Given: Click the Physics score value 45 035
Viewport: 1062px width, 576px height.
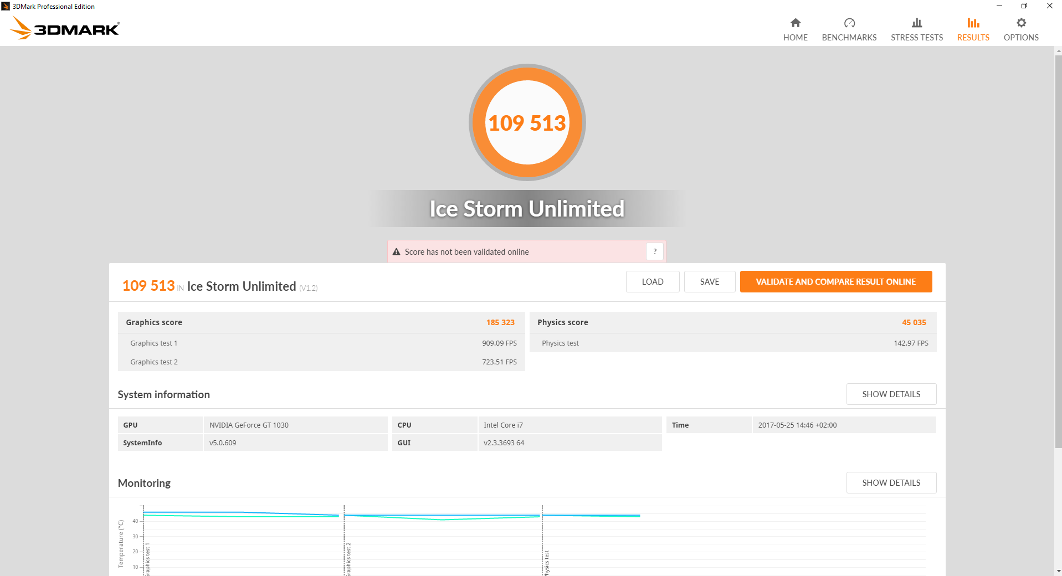Looking at the screenshot, I should [x=914, y=322].
